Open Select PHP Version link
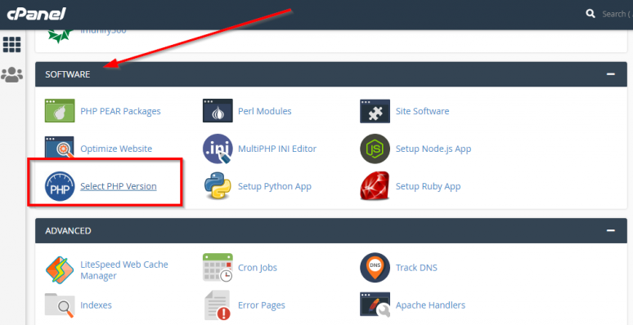 (x=119, y=186)
